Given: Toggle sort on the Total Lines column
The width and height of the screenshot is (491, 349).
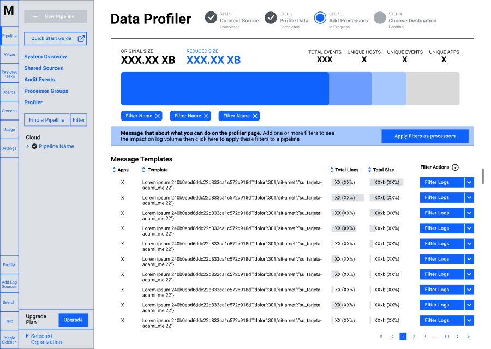Looking at the screenshot, I should tap(332, 170).
